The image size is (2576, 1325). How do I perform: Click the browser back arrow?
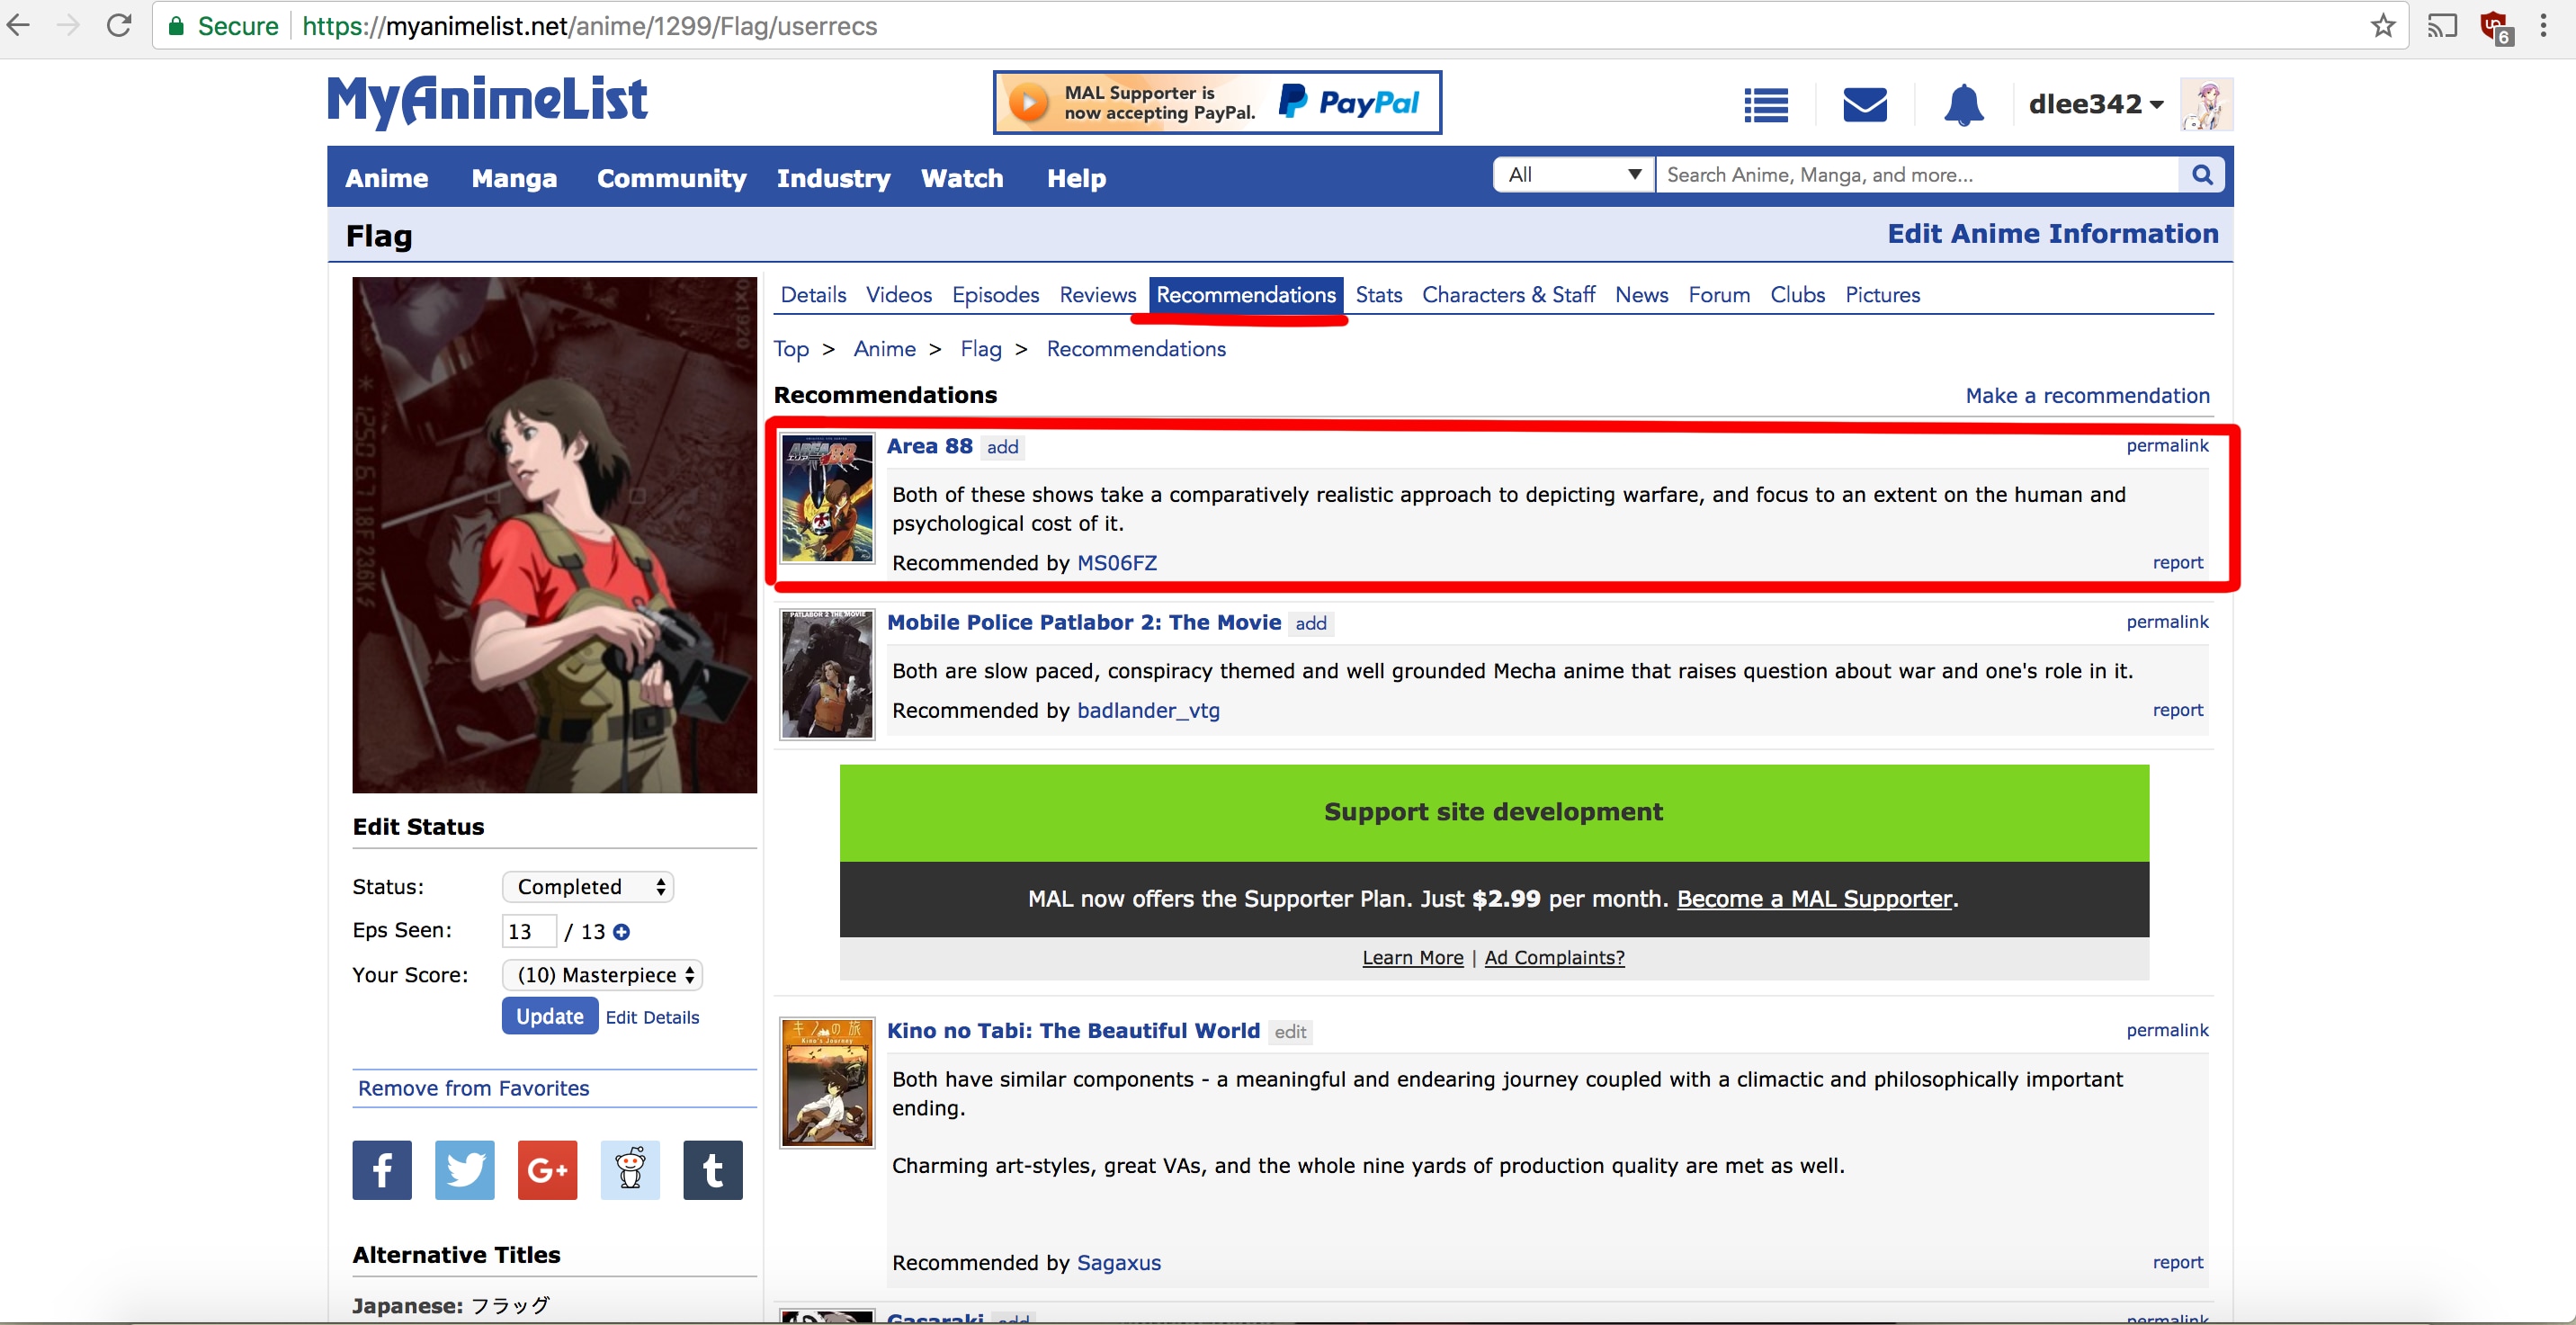(18, 25)
